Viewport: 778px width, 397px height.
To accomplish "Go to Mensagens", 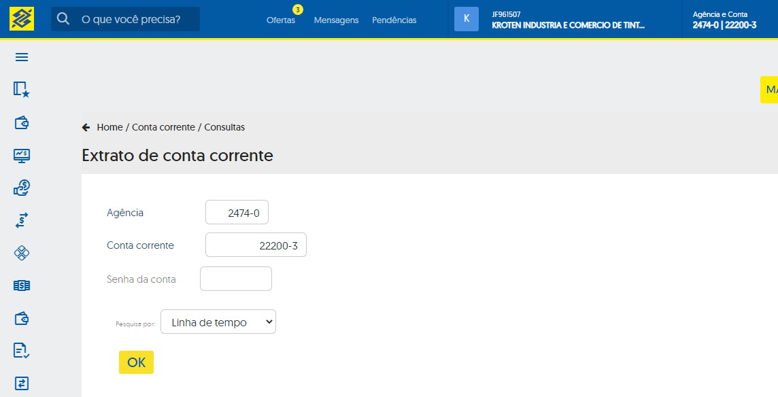I will (336, 20).
